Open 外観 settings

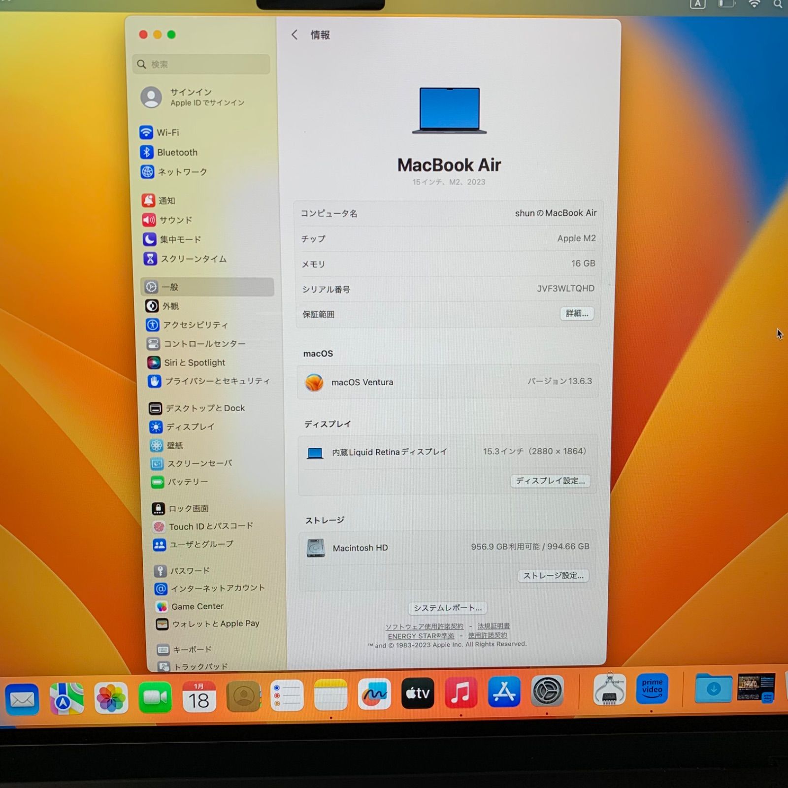162,306
